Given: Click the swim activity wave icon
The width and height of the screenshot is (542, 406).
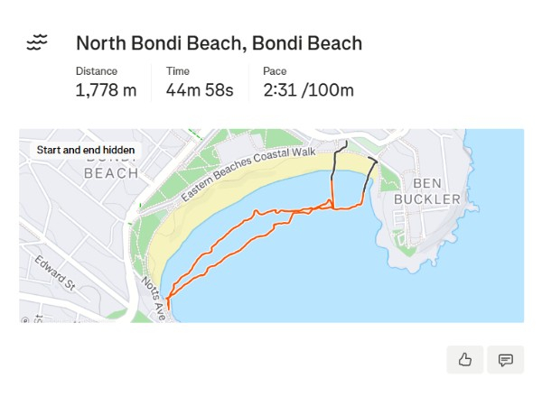Looking at the screenshot, I should tap(37, 42).
